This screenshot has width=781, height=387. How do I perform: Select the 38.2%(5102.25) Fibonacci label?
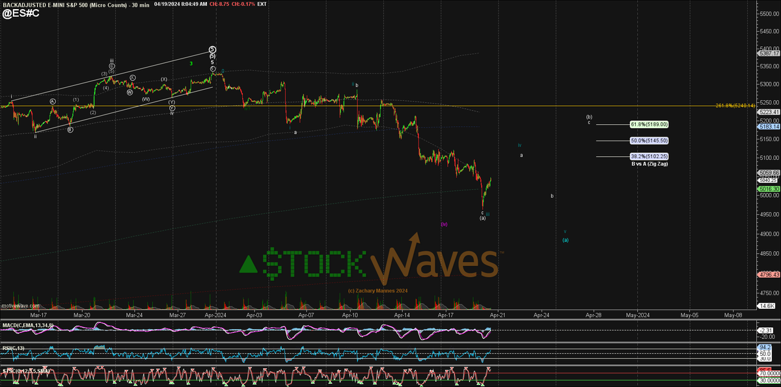coord(650,157)
